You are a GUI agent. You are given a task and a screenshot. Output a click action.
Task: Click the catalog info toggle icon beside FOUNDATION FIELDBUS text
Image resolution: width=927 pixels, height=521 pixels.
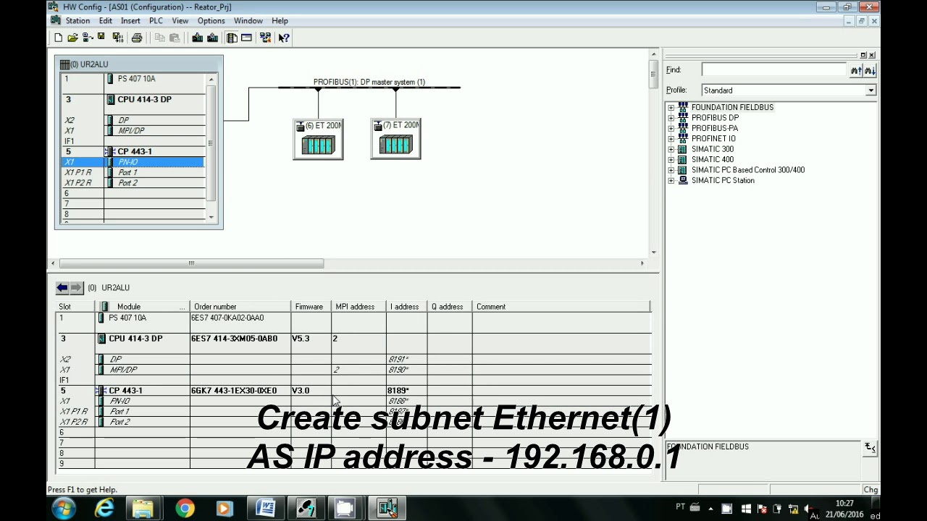pos(870,447)
